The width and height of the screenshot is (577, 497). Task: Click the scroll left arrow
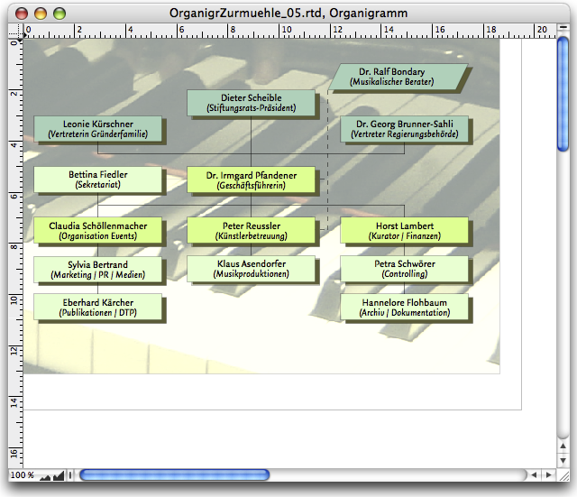coord(536,474)
